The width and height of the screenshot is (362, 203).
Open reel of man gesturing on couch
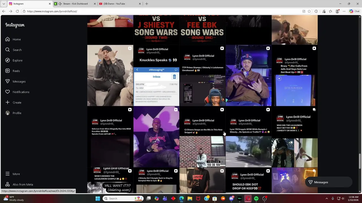[x=110, y=76]
